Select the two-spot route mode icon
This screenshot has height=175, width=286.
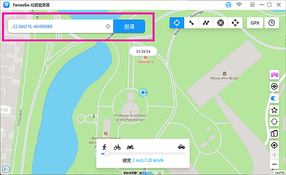click(x=191, y=23)
